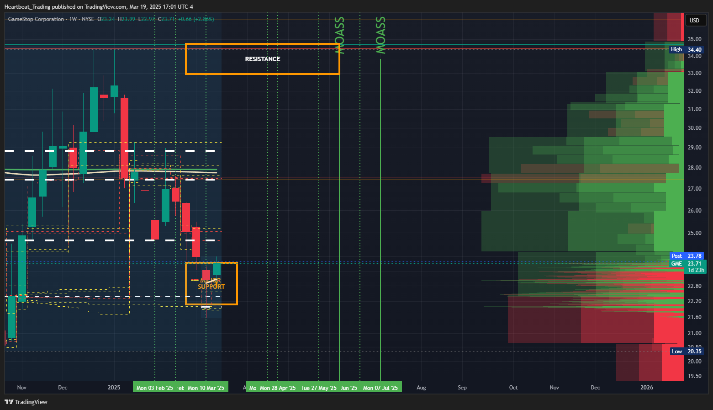
Task: Click the 31.00 price axis value
Action: coord(694,109)
